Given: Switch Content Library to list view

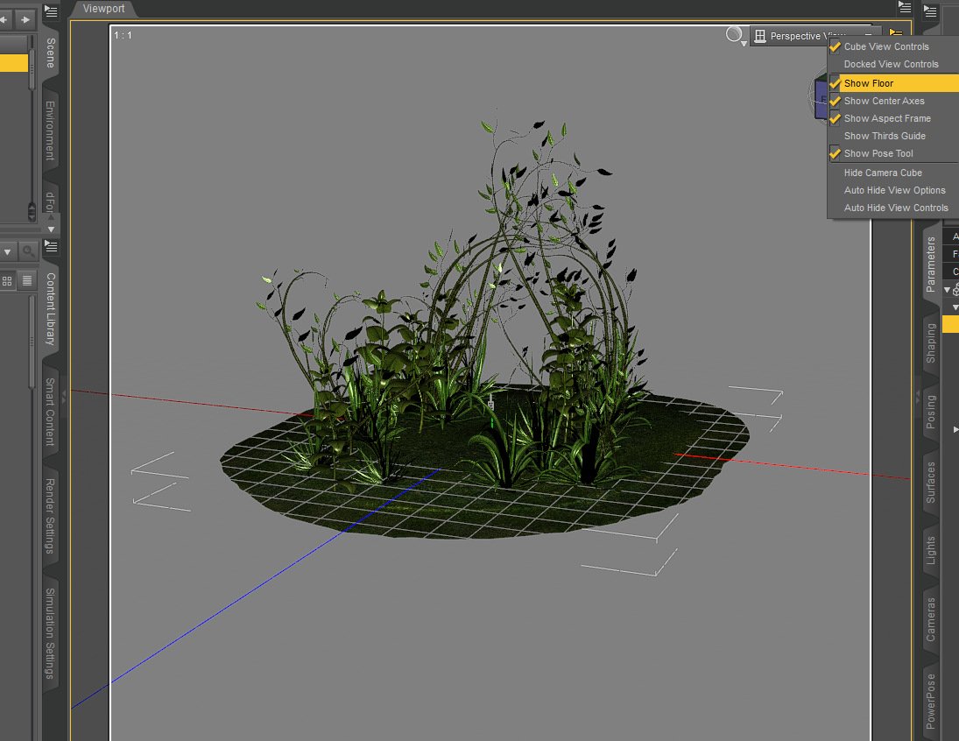Looking at the screenshot, I should (27, 281).
